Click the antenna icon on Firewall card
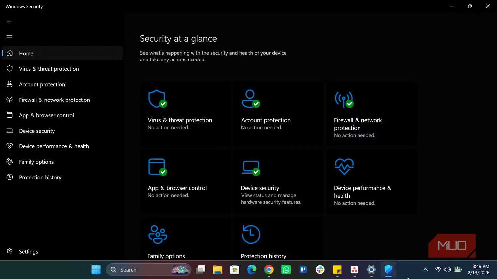This screenshot has height=279, width=497. [x=344, y=99]
